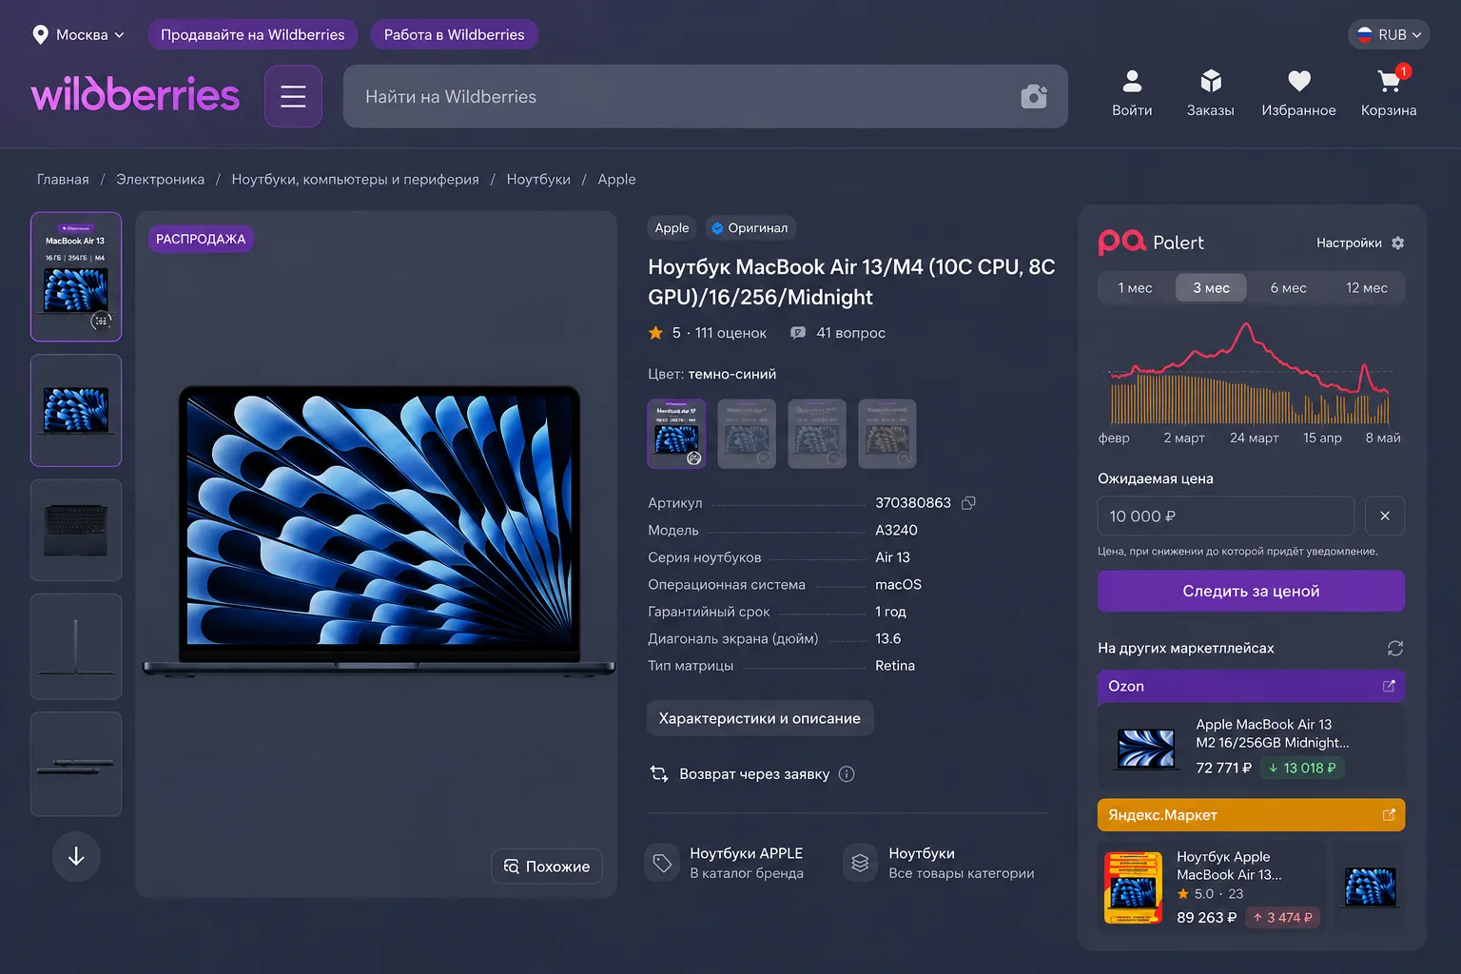Click the Wildberries logo

(135, 95)
